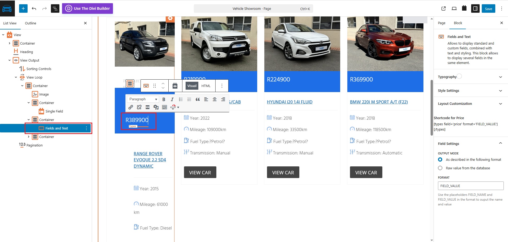Toggle the editor toolbar (kitchen sink) icon
Screen dimensions: 508x242
coord(165,107)
